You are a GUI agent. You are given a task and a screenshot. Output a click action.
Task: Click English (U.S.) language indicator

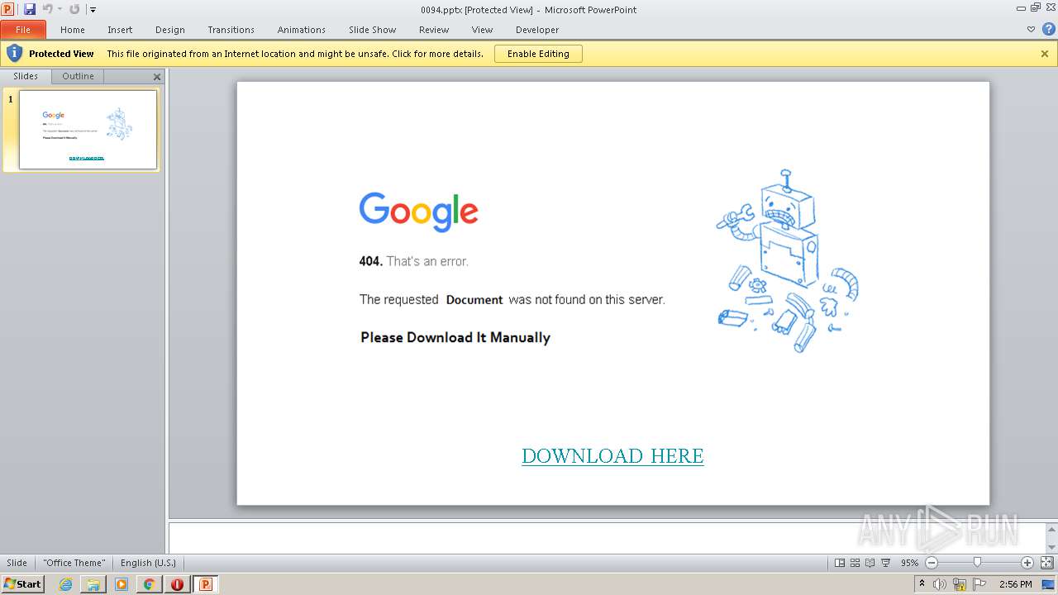(148, 563)
